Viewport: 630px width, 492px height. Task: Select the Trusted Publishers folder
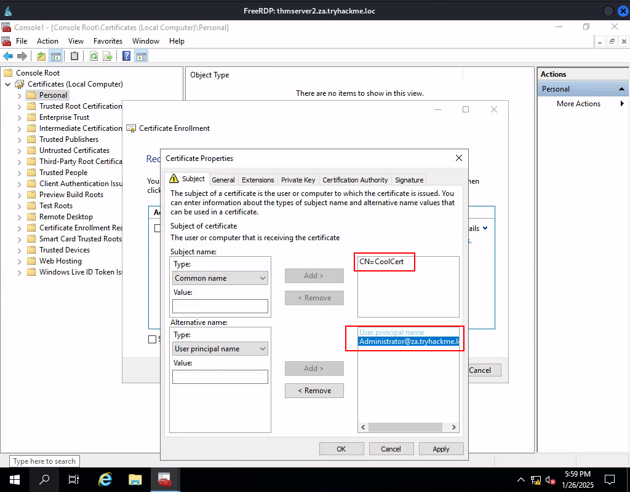point(69,139)
